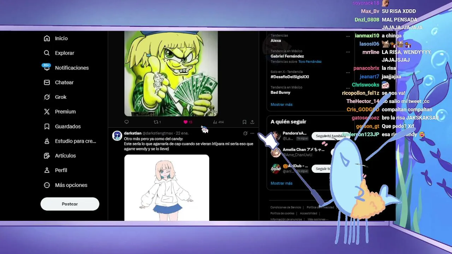Open #DesafioDelSigloXXI trending hashtag

tap(290, 77)
